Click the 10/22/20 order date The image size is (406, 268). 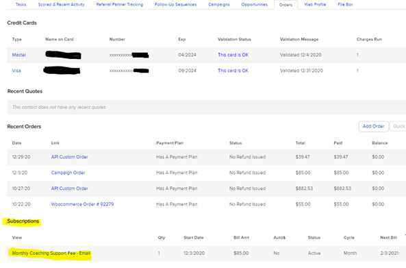21,204
